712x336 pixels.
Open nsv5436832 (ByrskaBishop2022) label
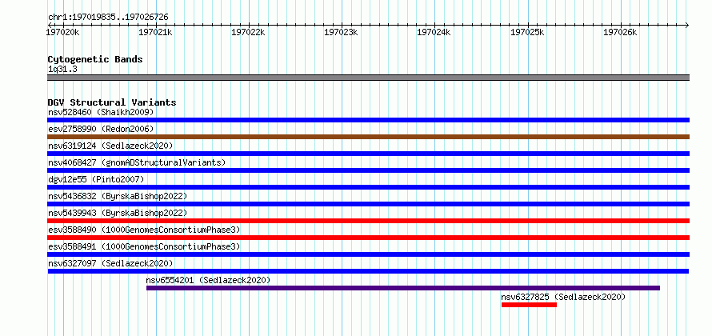tap(118, 196)
